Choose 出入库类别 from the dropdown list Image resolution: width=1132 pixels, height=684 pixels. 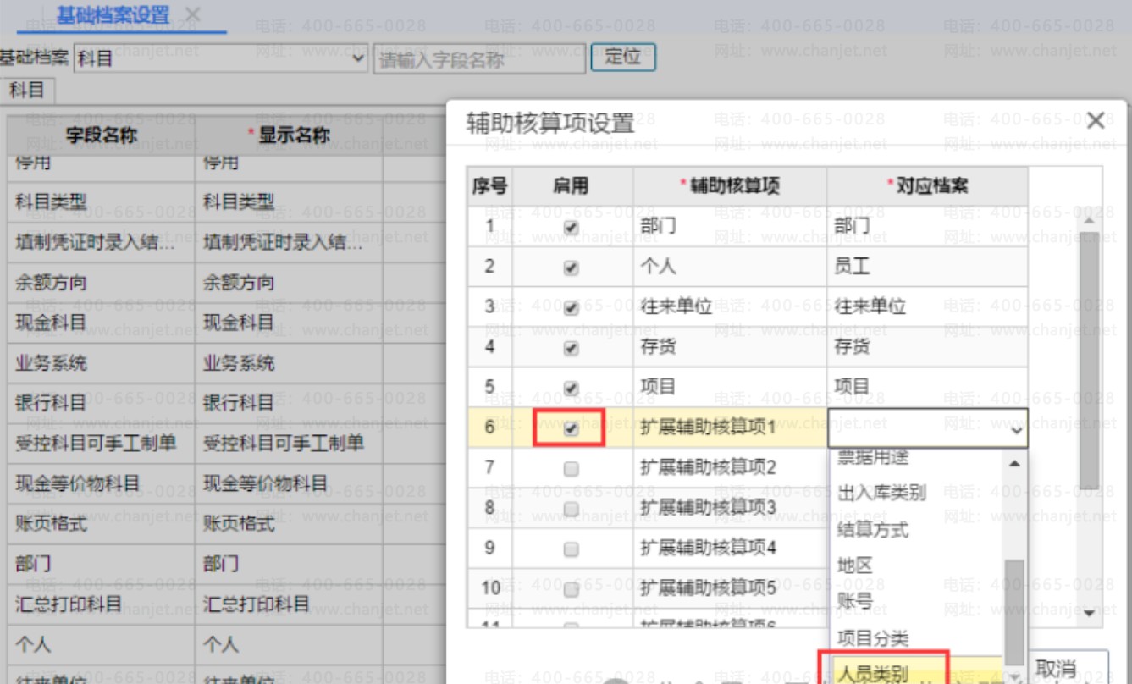point(881,493)
